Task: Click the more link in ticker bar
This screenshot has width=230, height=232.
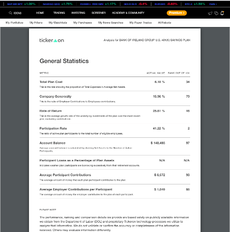Action: tap(213, 4)
